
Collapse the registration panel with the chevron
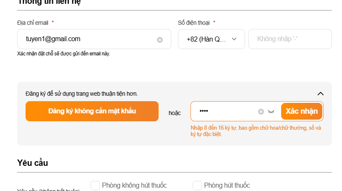pos(321,94)
